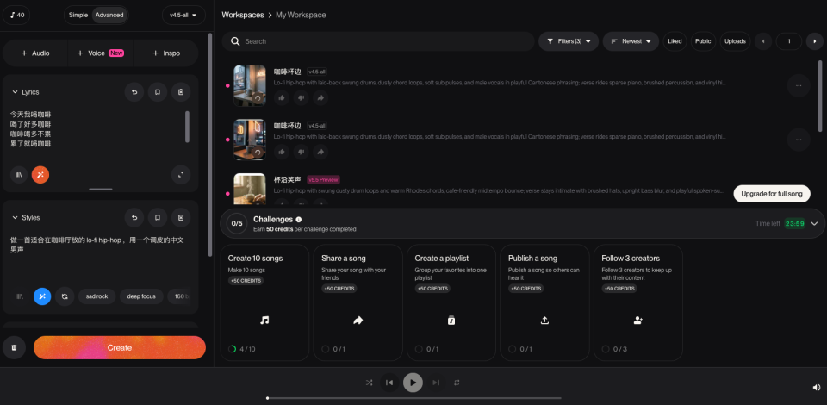Click the Search input field
This screenshot has height=405, width=827.
377,41
